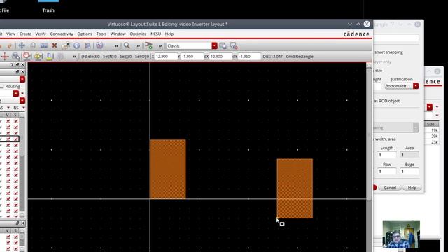Open the Create menu
Viewport: 448px width, 252px height.
(x=25, y=34)
